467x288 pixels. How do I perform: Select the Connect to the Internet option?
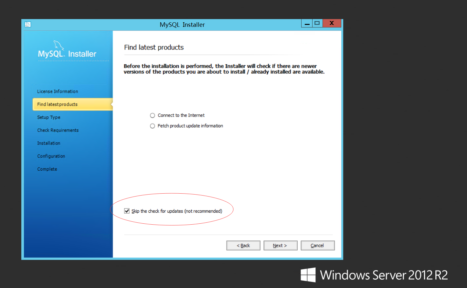(x=153, y=115)
